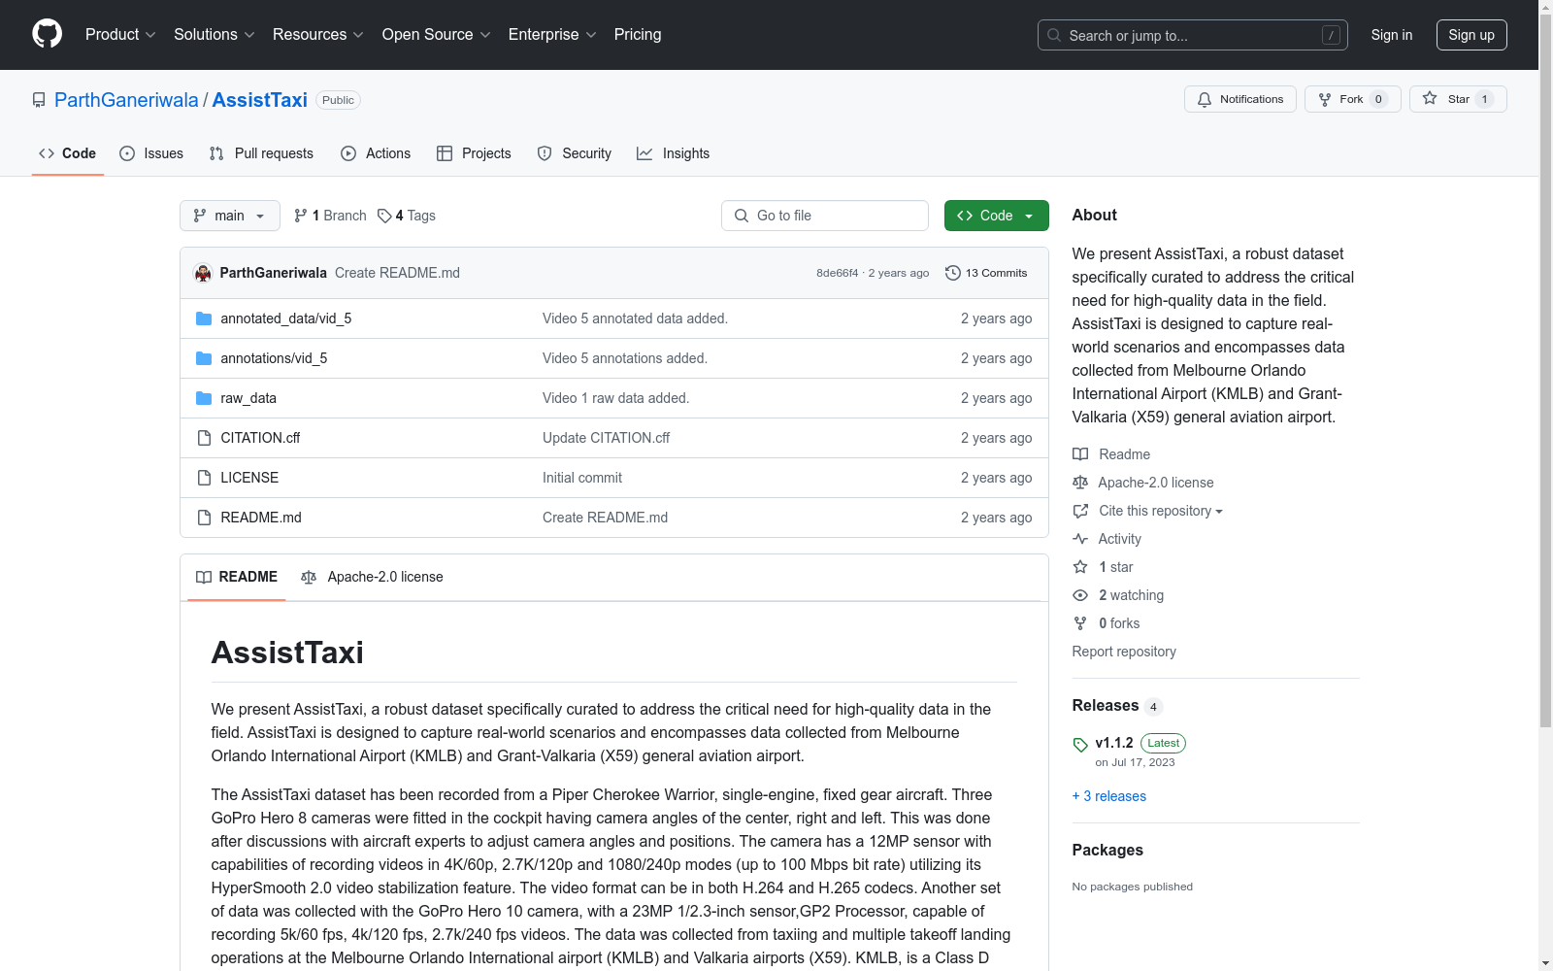The width and height of the screenshot is (1553, 971).
Task: Switch to the Issues tab
Action: pyautogui.click(x=151, y=153)
